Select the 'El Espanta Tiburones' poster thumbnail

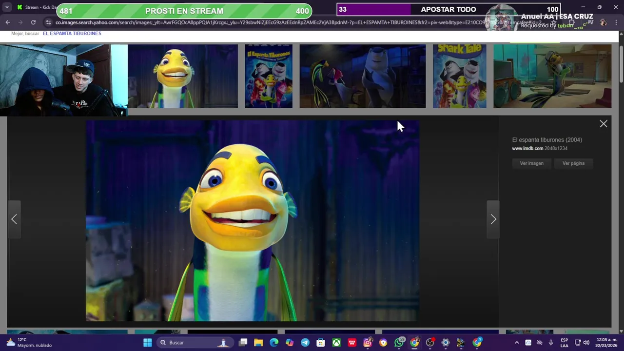coord(269,76)
